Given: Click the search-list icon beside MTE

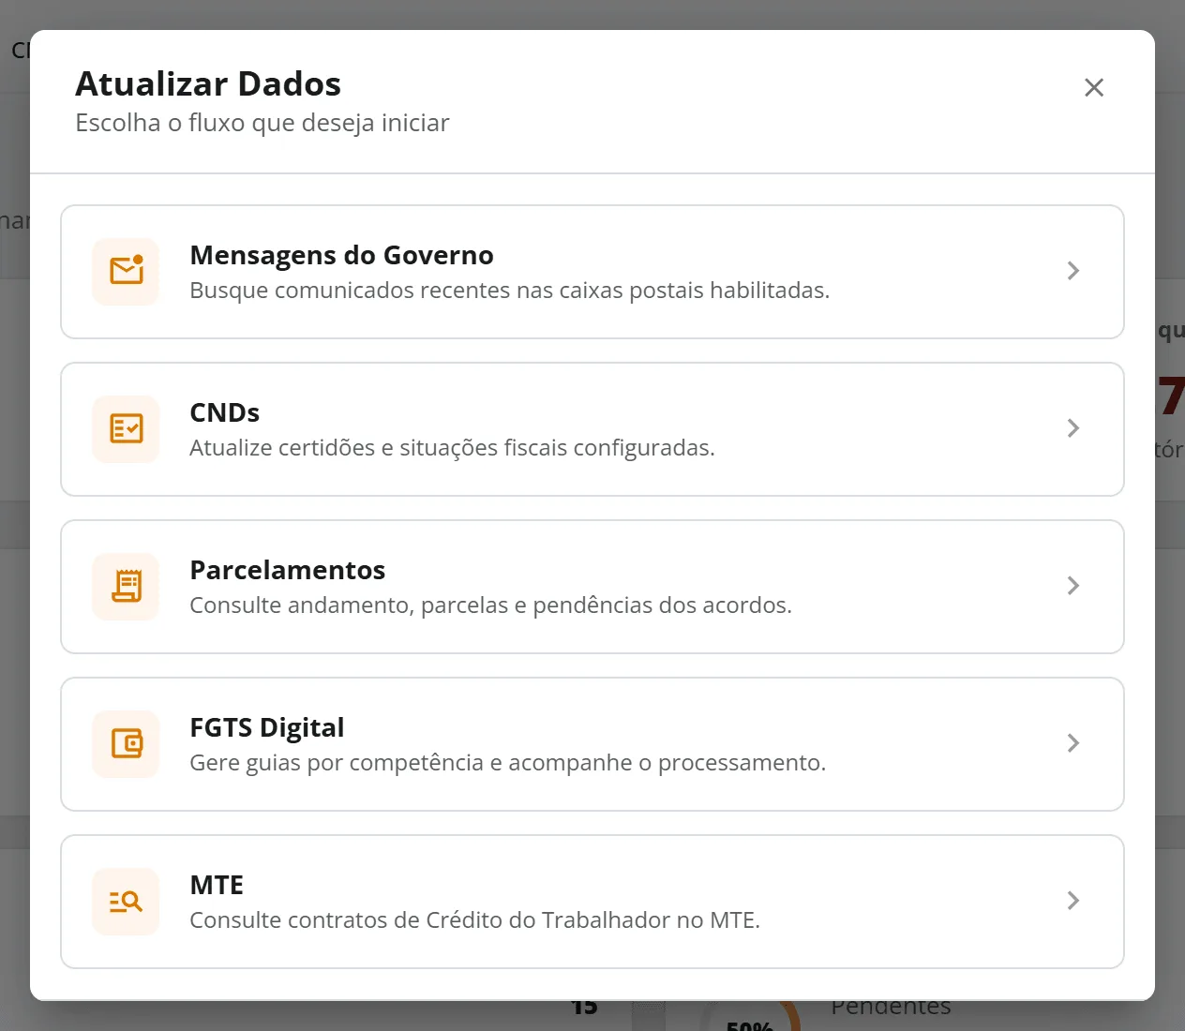Looking at the screenshot, I should [x=127, y=901].
